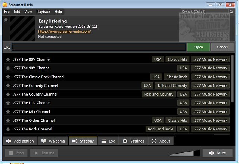Star .977 The Hitz Channel
239x164 pixels.
tap(8, 103)
